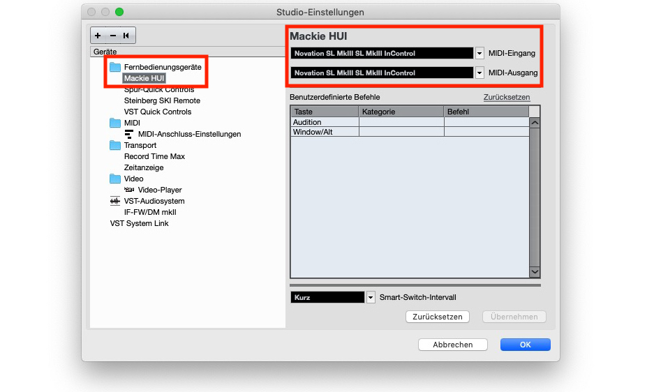Click the Video folder icon

115,179
